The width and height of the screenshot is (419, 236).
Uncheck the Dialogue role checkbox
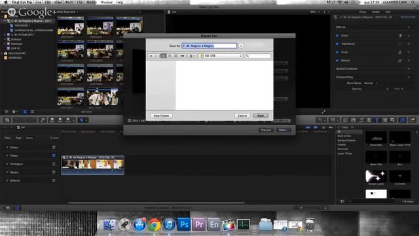pos(7,164)
